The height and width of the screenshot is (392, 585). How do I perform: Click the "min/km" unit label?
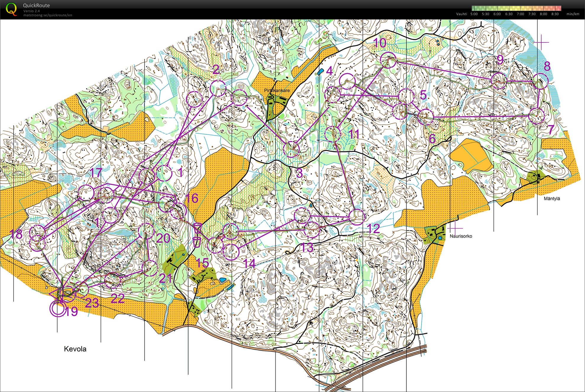tap(573, 14)
